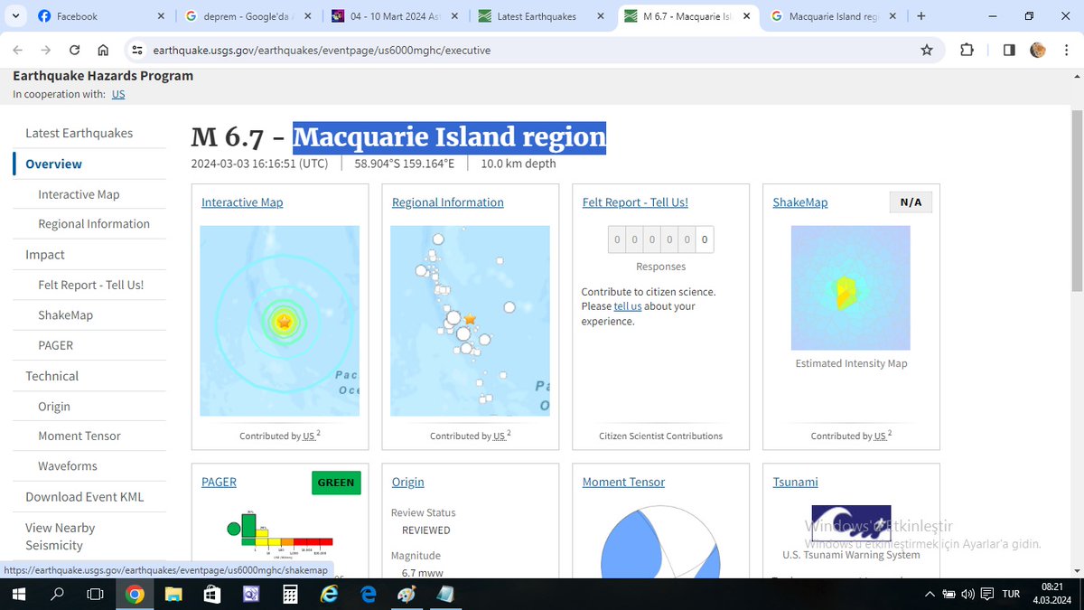
Task: Bookmark this page with the star icon
Action: click(927, 51)
